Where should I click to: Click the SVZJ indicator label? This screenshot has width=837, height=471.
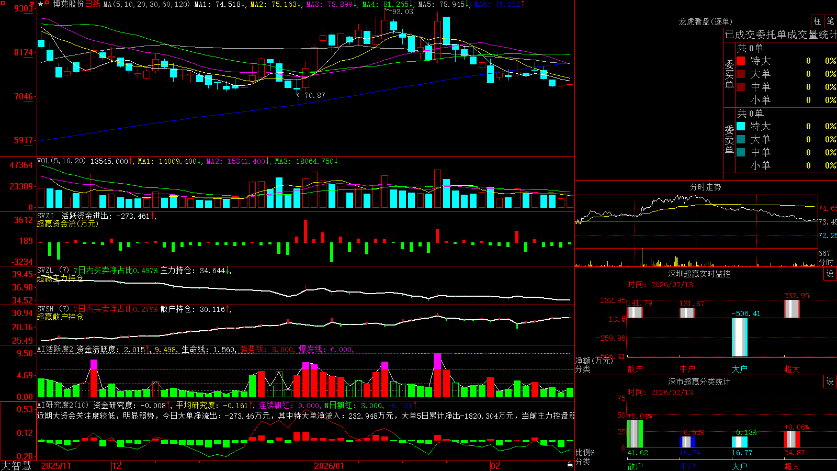pyautogui.click(x=45, y=216)
